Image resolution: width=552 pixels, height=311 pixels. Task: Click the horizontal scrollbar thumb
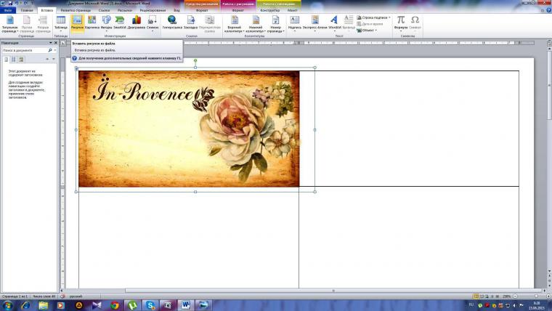333,291
